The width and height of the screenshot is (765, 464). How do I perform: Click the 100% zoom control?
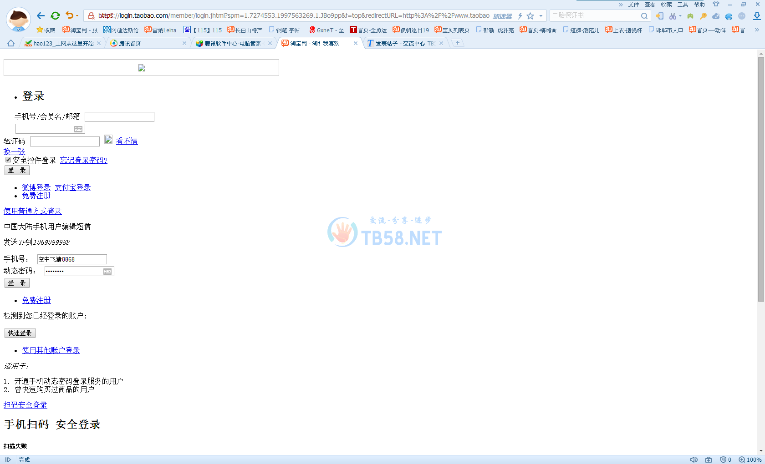[x=750, y=460]
